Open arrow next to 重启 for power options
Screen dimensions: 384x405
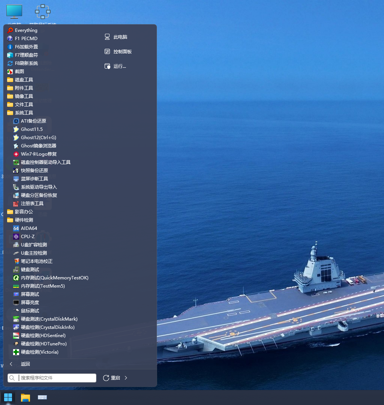coord(126,378)
